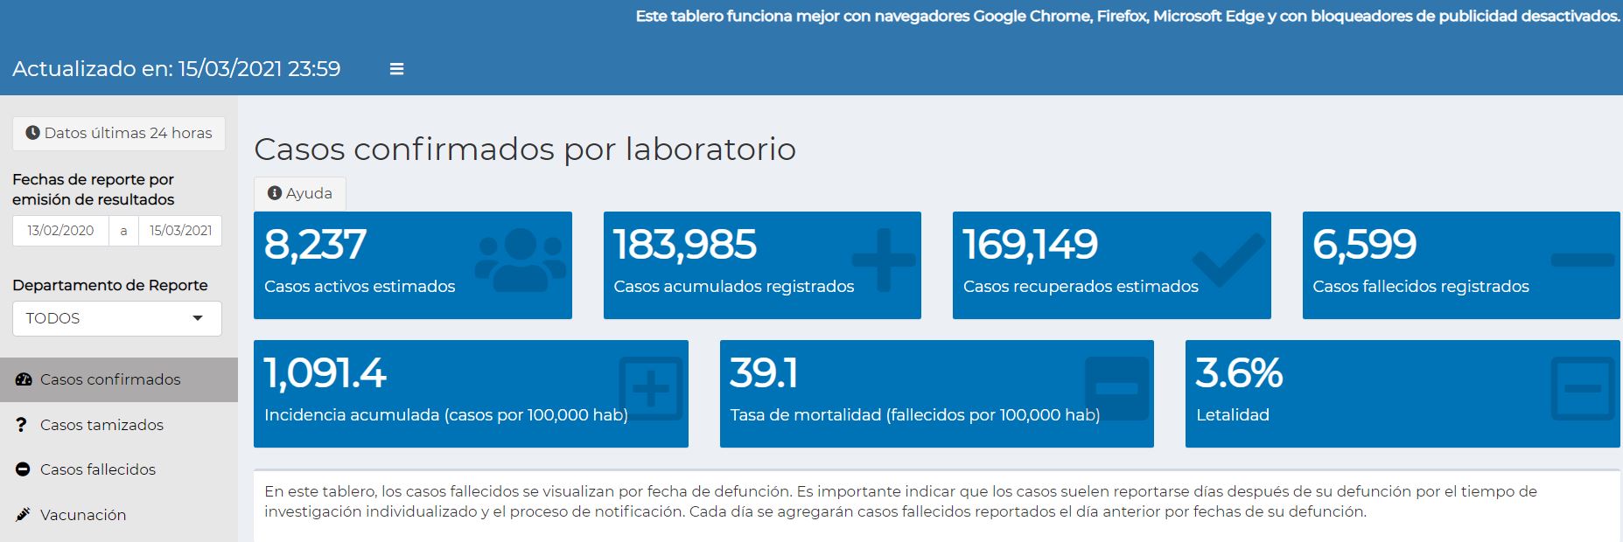Click the outlined minus icon in Letalidad card
Viewport: 1623px width, 542px height.
(1582, 388)
